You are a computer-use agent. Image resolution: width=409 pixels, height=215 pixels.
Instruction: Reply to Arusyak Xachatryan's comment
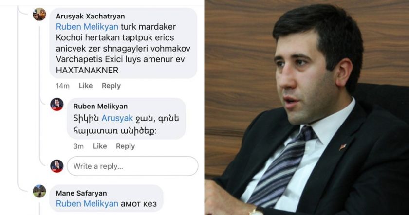tap(111, 86)
